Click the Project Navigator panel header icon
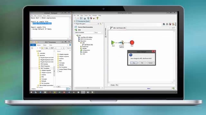Image resolution: width=206 pixels, height=115 pixels. [x=75, y=24]
